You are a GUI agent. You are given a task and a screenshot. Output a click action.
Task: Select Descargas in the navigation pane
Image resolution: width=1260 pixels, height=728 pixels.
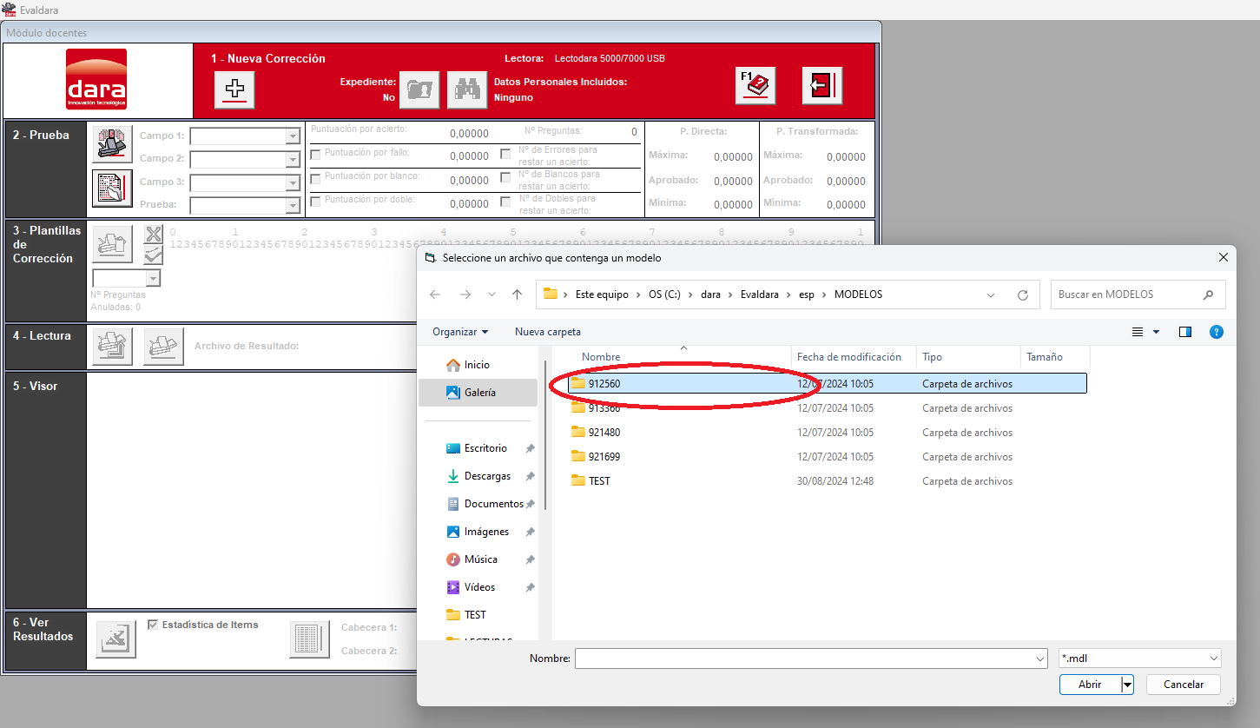487,476
